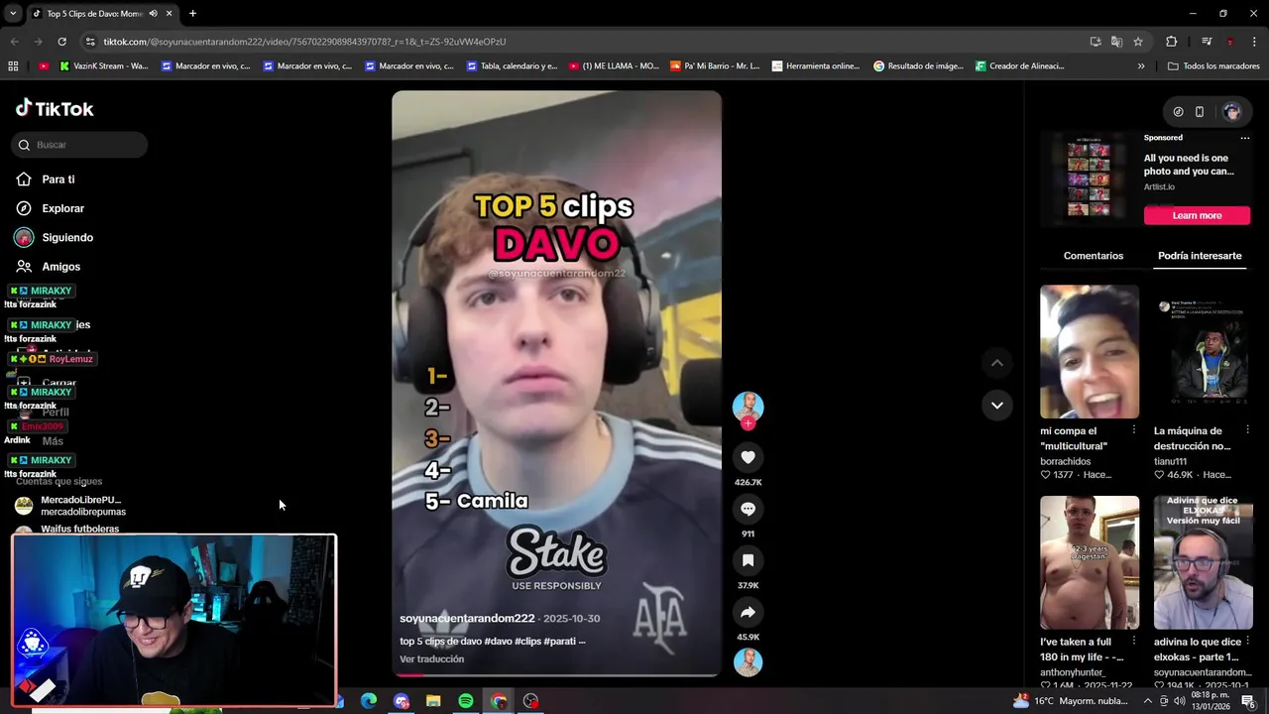The width and height of the screenshot is (1269, 714).
Task: Open Creador de Alineaci... bookmark
Action: pos(1019,66)
